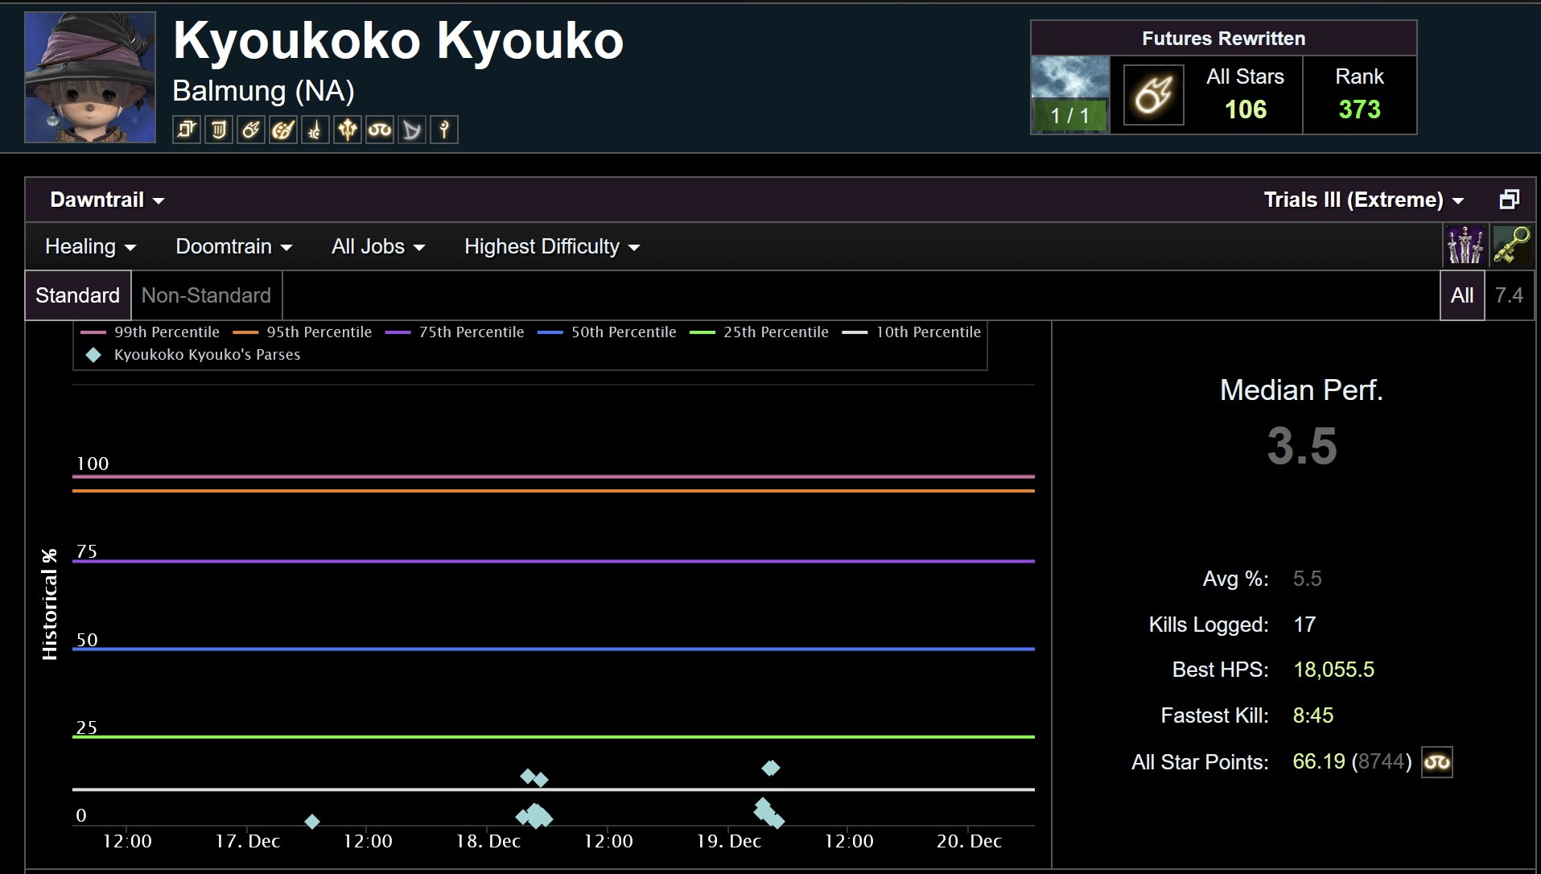This screenshot has width=1541, height=874.
Task: Select the Black Mage comet icon under Balmung
Action: click(x=251, y=130)
